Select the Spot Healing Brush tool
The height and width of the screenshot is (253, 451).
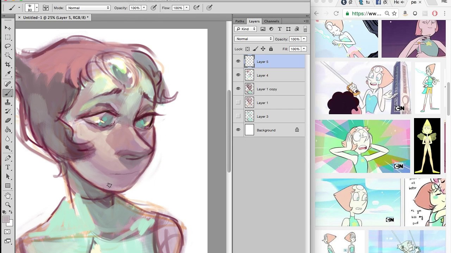coord(8,84)
